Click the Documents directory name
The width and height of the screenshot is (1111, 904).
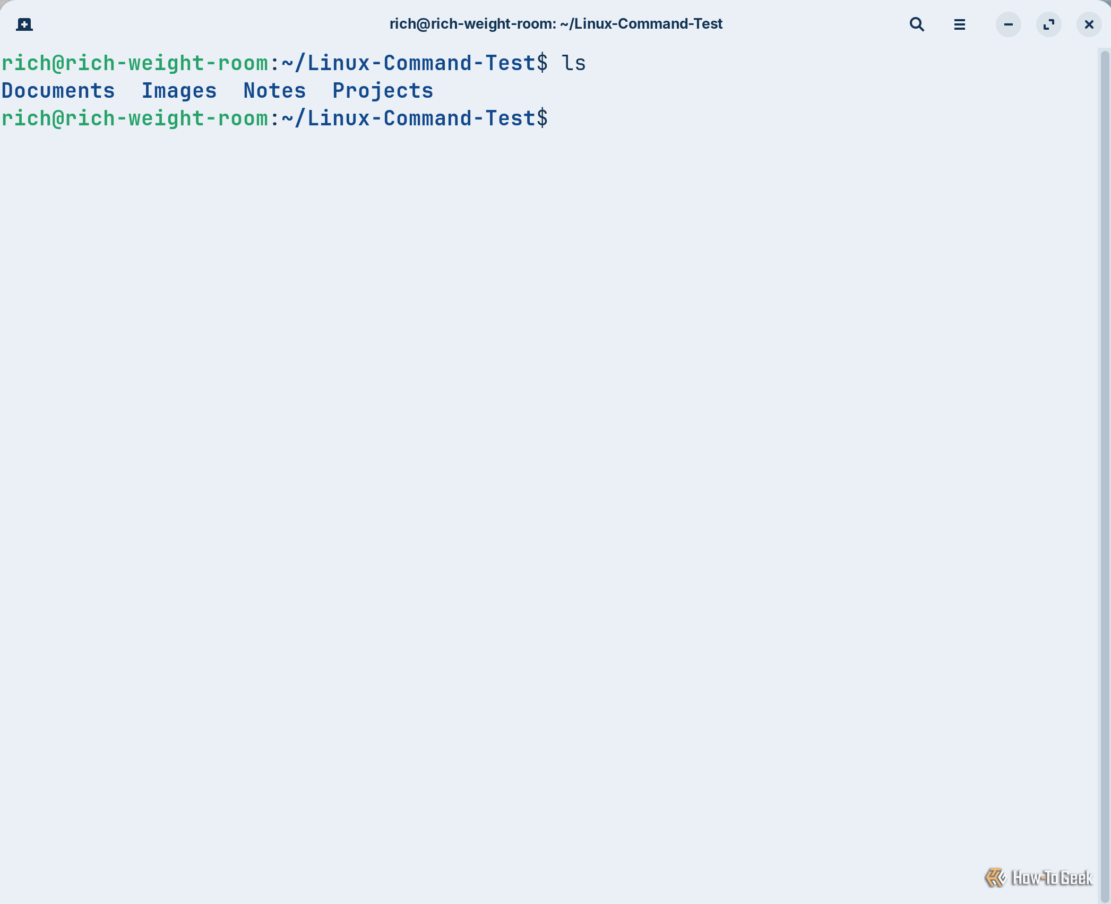tap(58, 91)
